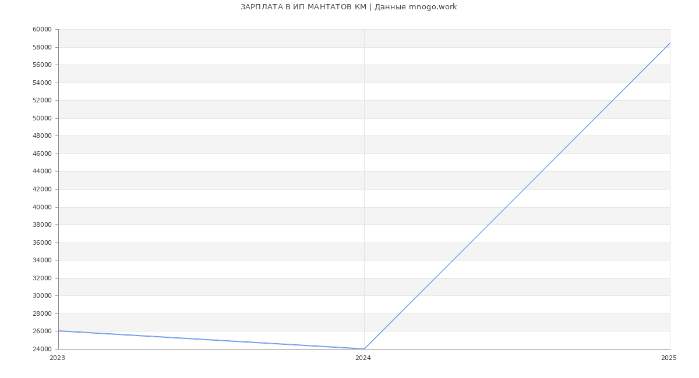The image size is (699, 378).
Task: Click the 60000 y-axis label
Action: [43, 30]
